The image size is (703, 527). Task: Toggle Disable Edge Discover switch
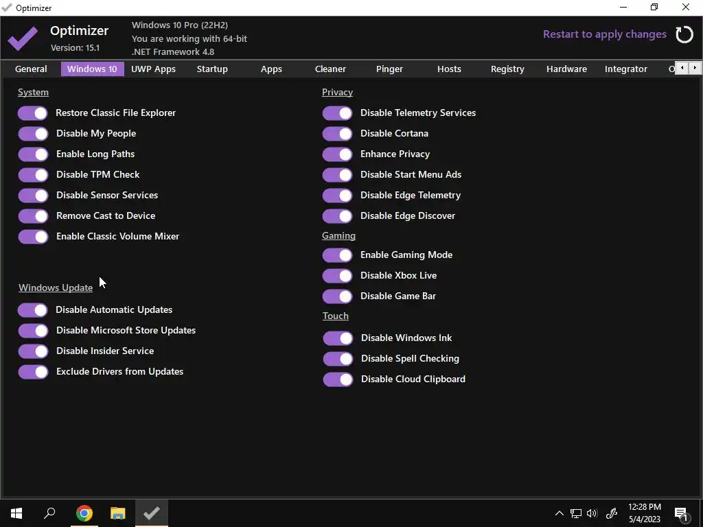(337, 216)
